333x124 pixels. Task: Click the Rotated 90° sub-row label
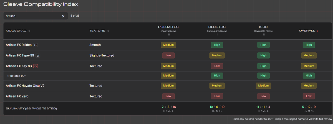point(16,76)
